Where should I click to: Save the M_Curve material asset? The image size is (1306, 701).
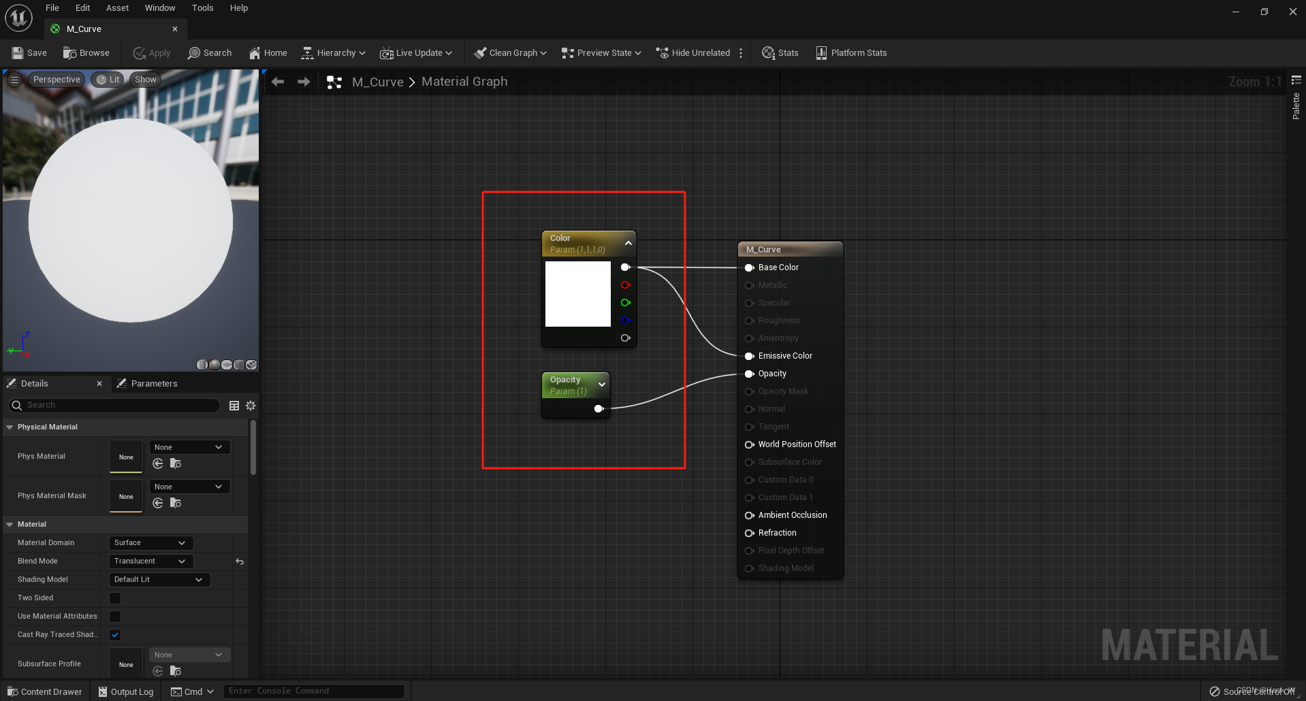click(29, 52)
